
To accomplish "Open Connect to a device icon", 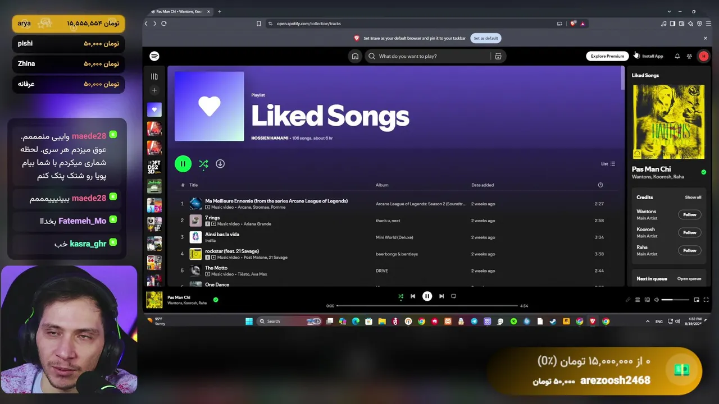I will click(647, 300).
